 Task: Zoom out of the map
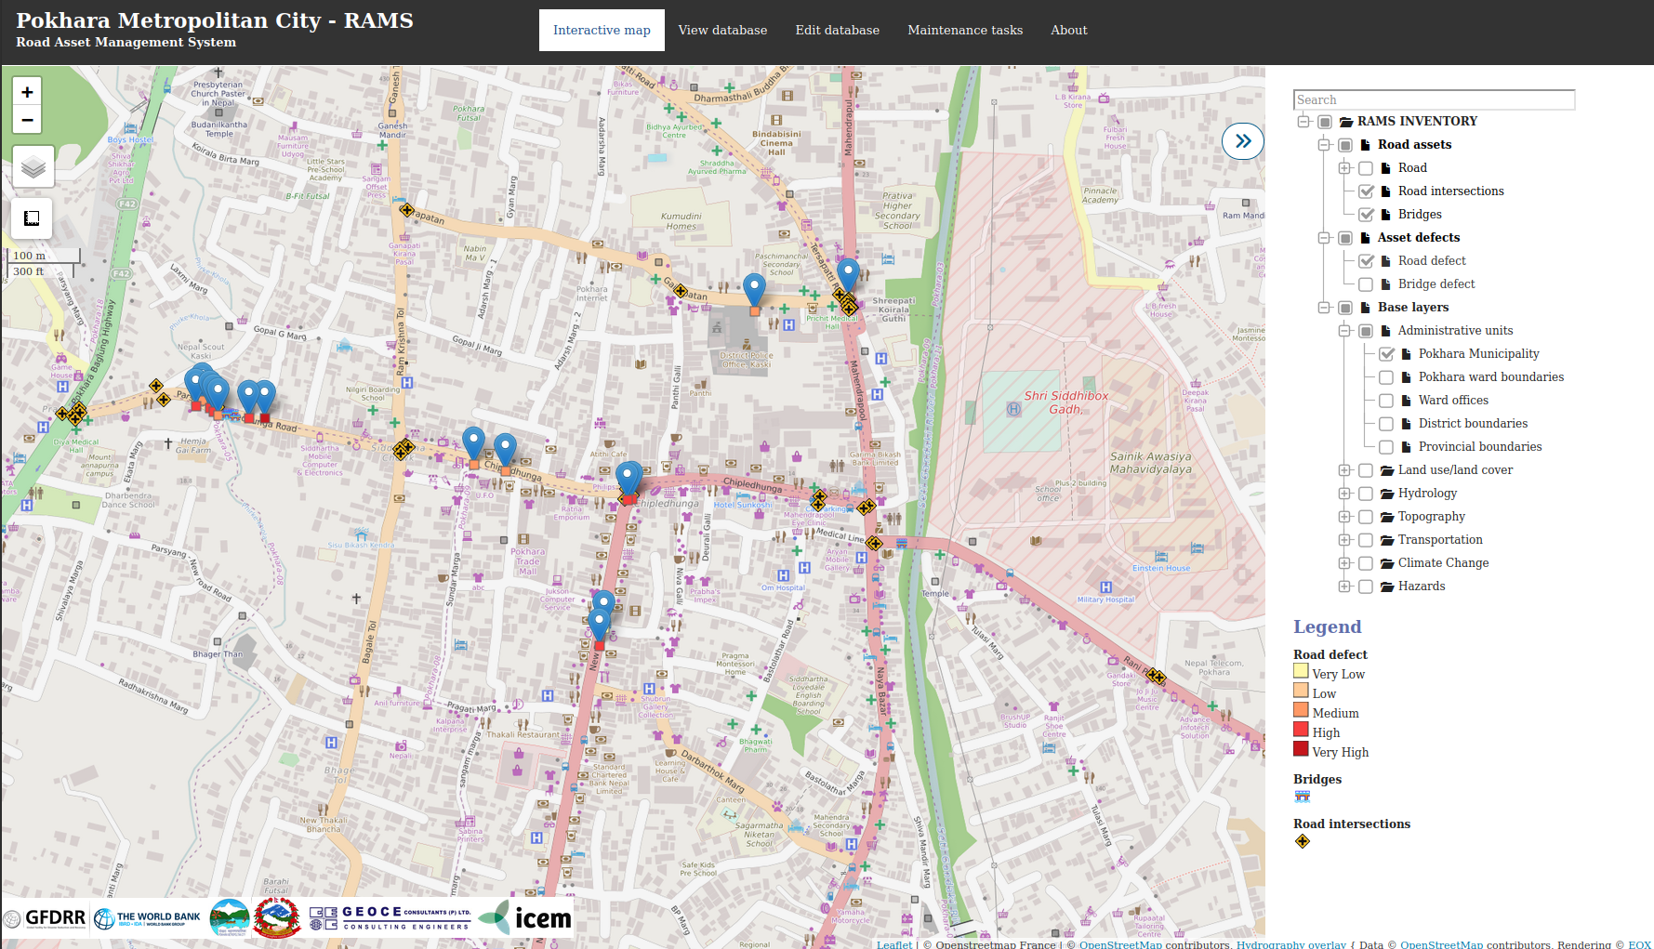pos(27,120)
